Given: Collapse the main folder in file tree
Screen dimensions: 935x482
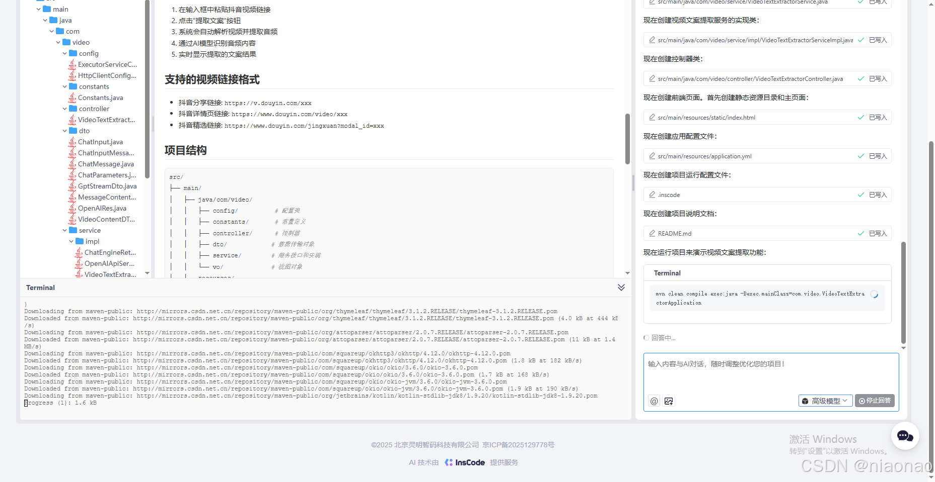Looking at the screenshot, I should click(x=39, y=9).
